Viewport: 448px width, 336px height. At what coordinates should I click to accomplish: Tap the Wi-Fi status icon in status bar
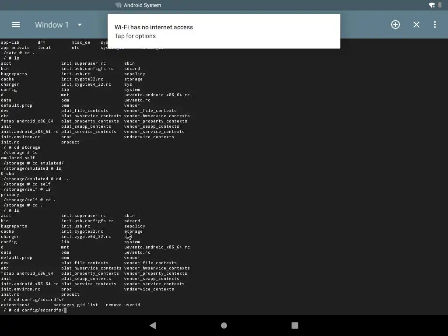pyautogui.click(x=432, y=5)
